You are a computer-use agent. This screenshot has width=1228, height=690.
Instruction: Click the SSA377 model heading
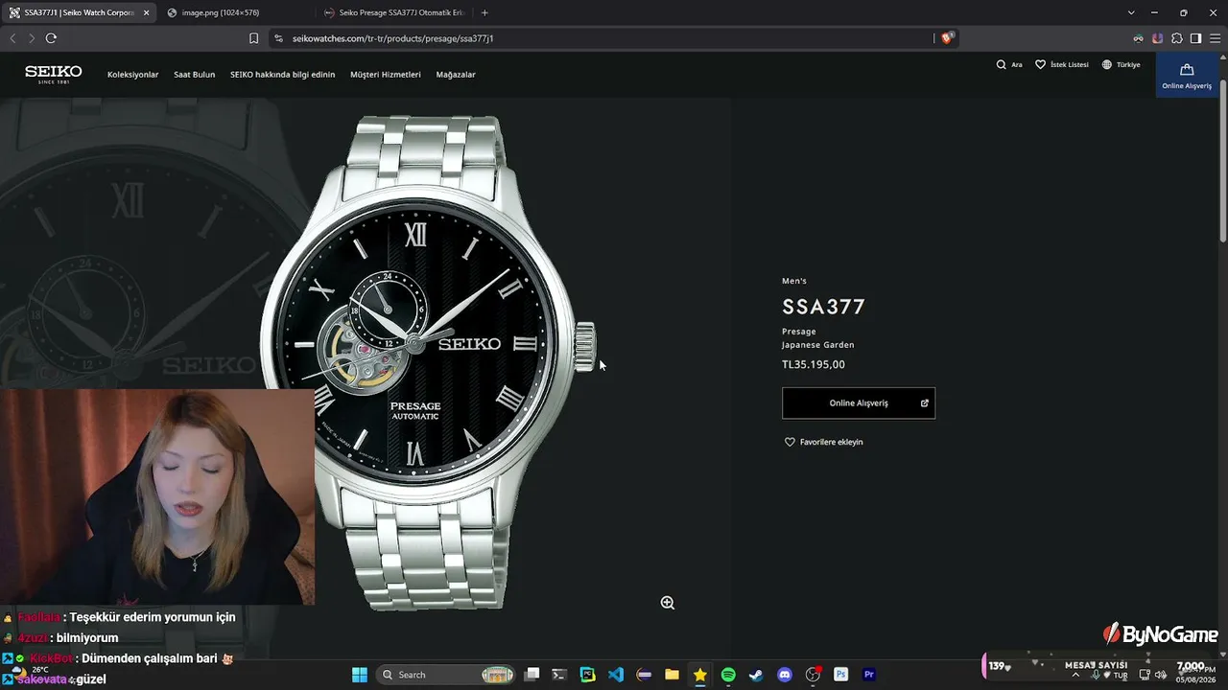pos(824,307)
